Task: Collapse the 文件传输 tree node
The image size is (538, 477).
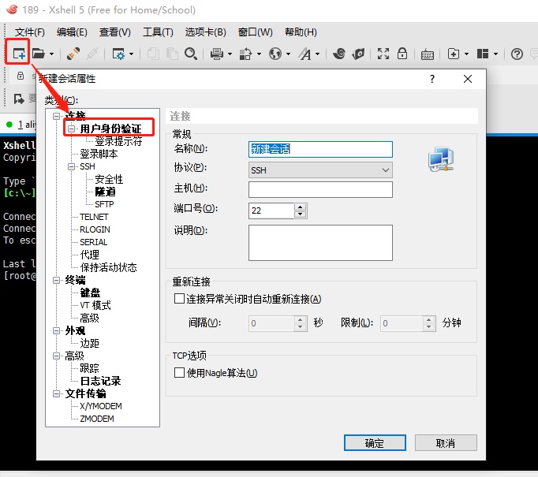Action: click(56, 393)
